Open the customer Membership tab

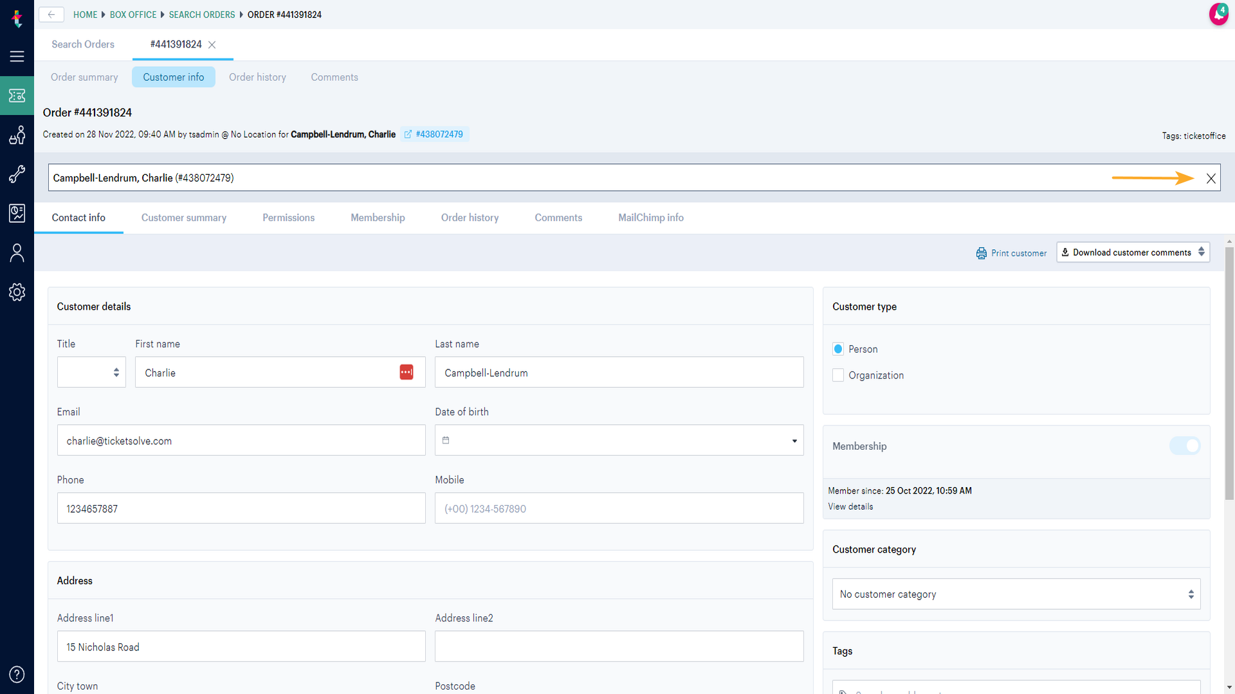point(378,218)
